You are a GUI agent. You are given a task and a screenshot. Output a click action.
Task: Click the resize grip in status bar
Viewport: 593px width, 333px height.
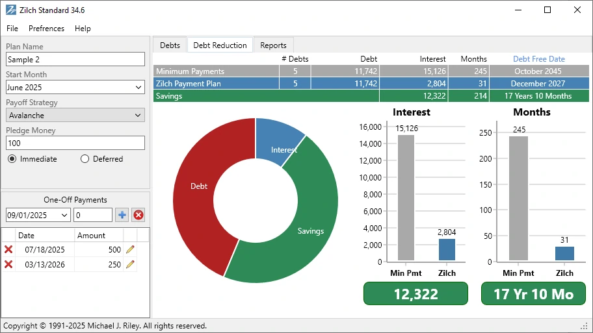tap(584, 326)
